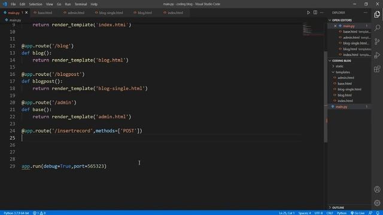Collapse the templates folder
Screen dimensions: 383x215
(x=342, y=72)
